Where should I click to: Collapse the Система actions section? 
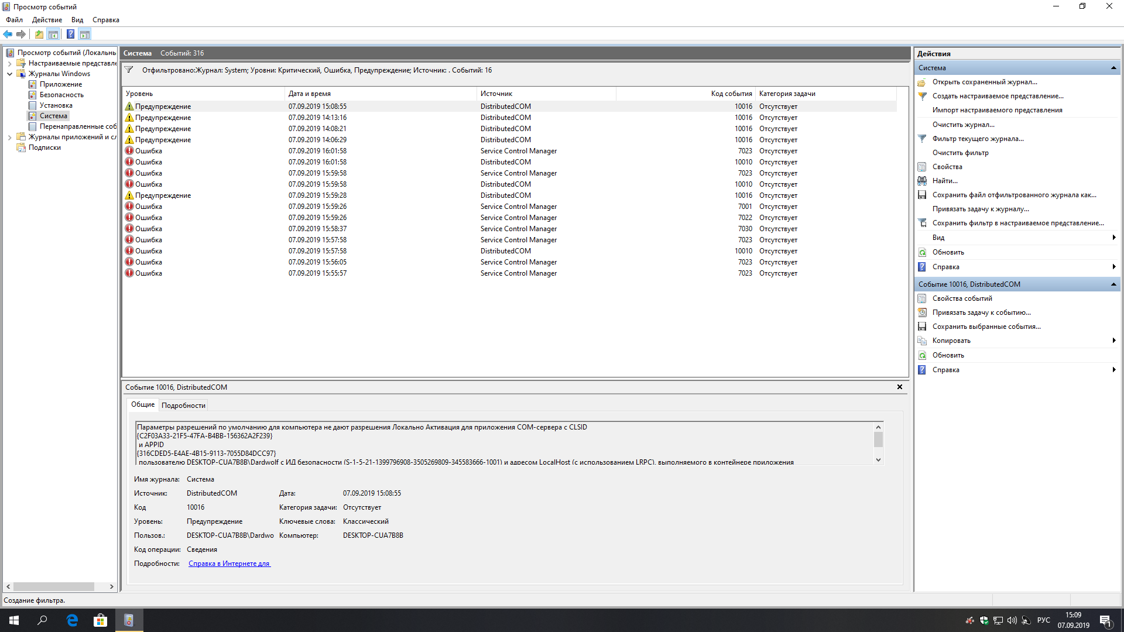pyautogui.click(x=1113, y=68)
